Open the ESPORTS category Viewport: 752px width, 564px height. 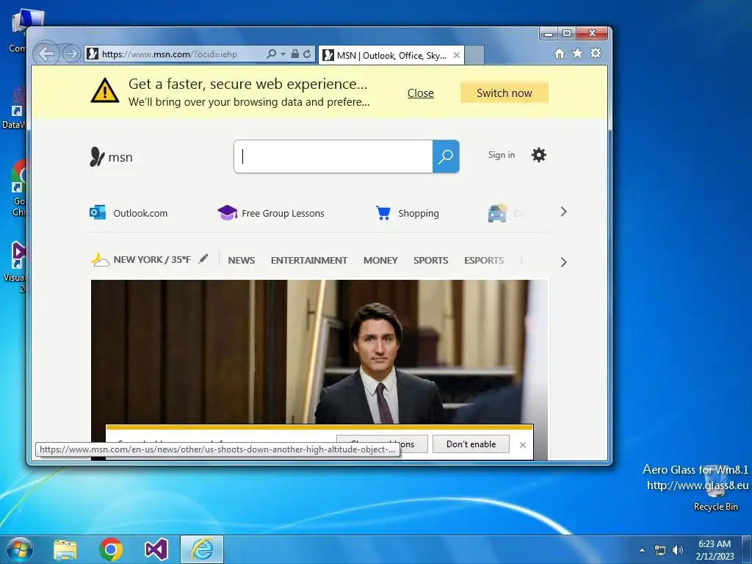[484, 261]
